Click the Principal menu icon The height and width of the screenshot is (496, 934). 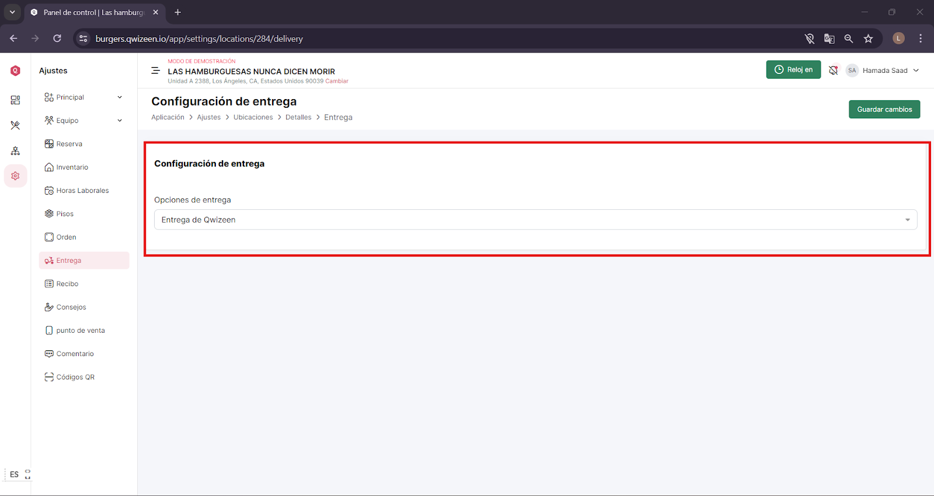click(49, 97)
